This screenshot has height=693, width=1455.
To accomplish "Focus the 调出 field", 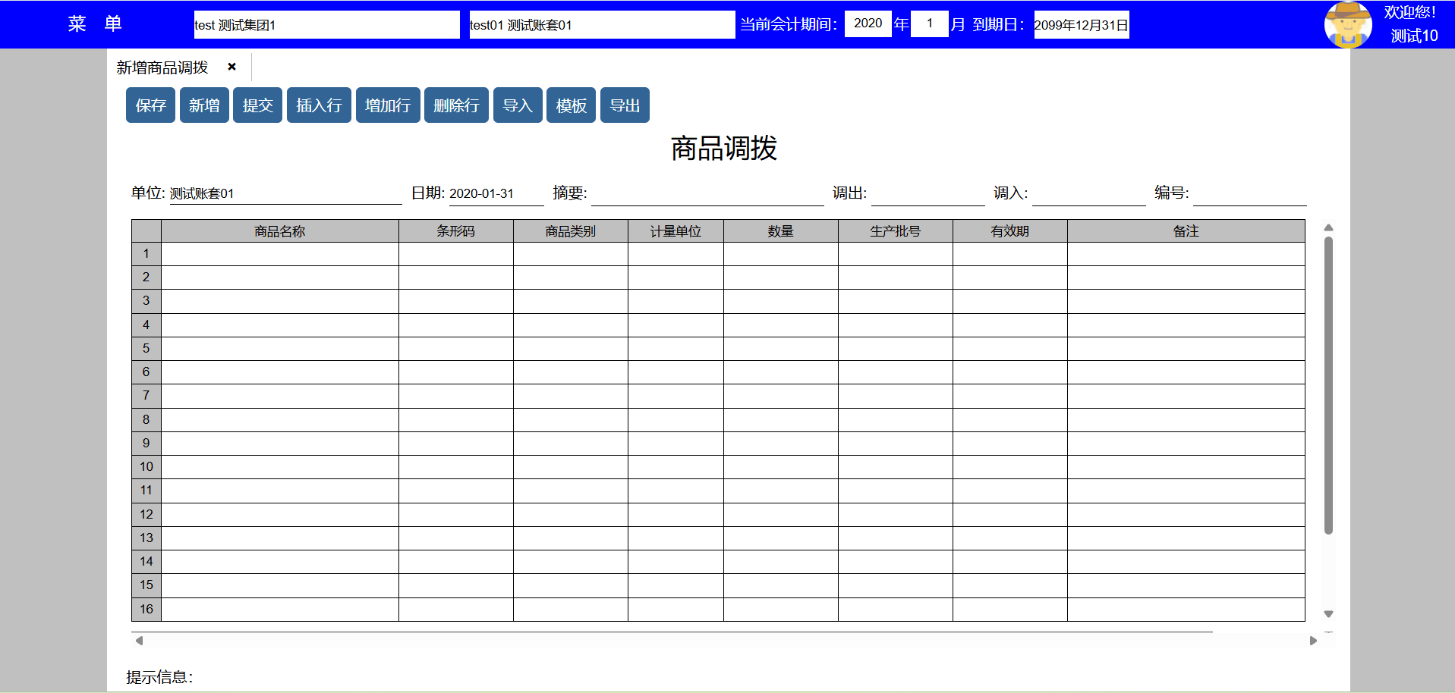I will [x=927, y=194].
